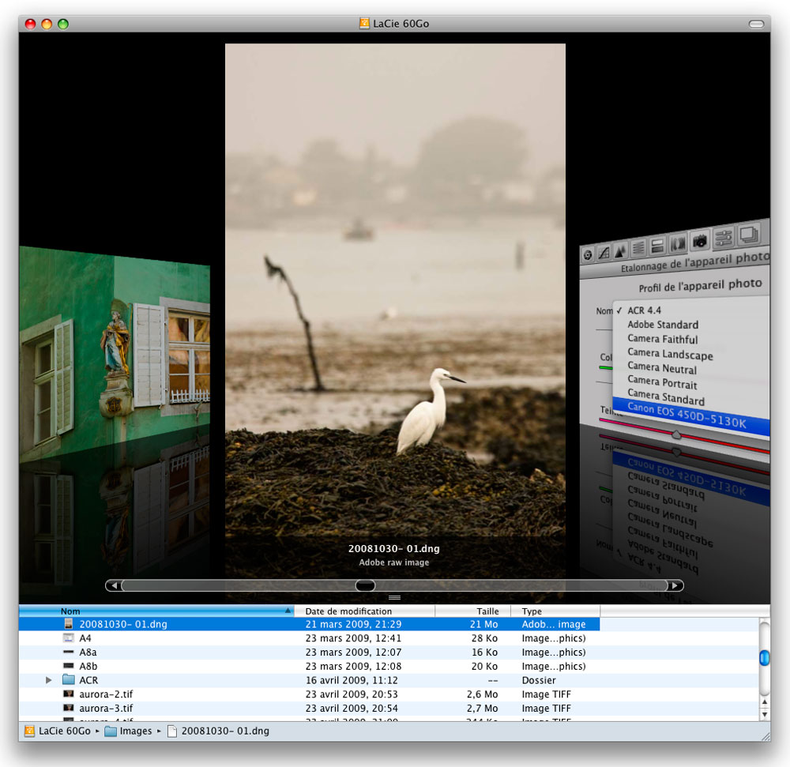This screenshot has height=767, width=790.
Task: Click LaCie 60Go in the path bar
Action: [x=65, y=731]
